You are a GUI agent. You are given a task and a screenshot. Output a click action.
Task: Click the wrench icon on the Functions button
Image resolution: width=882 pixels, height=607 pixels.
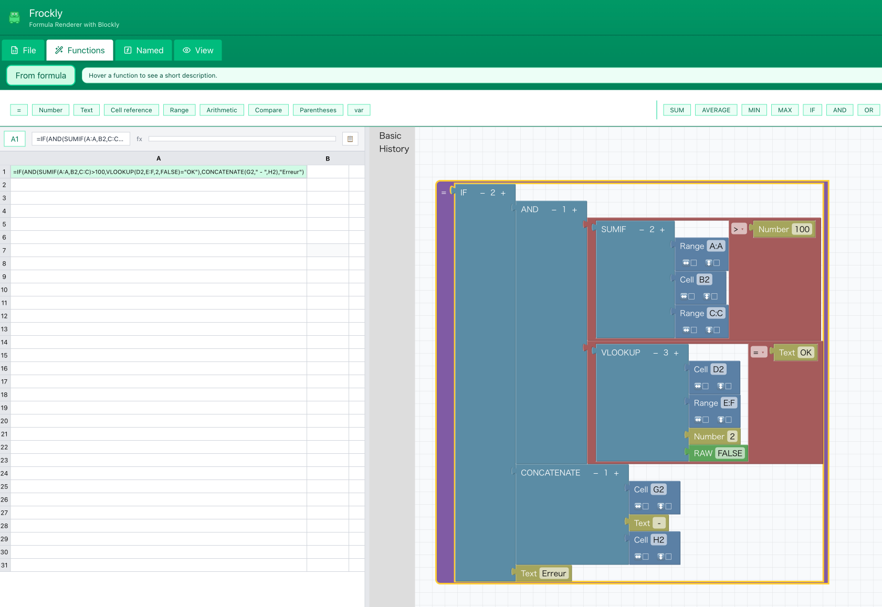pyautogui.click(x=58, y=50)
